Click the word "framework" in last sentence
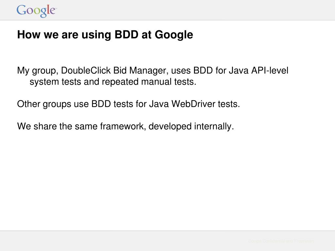The width and height of the screenshot is (335, 251). (122, 126)
